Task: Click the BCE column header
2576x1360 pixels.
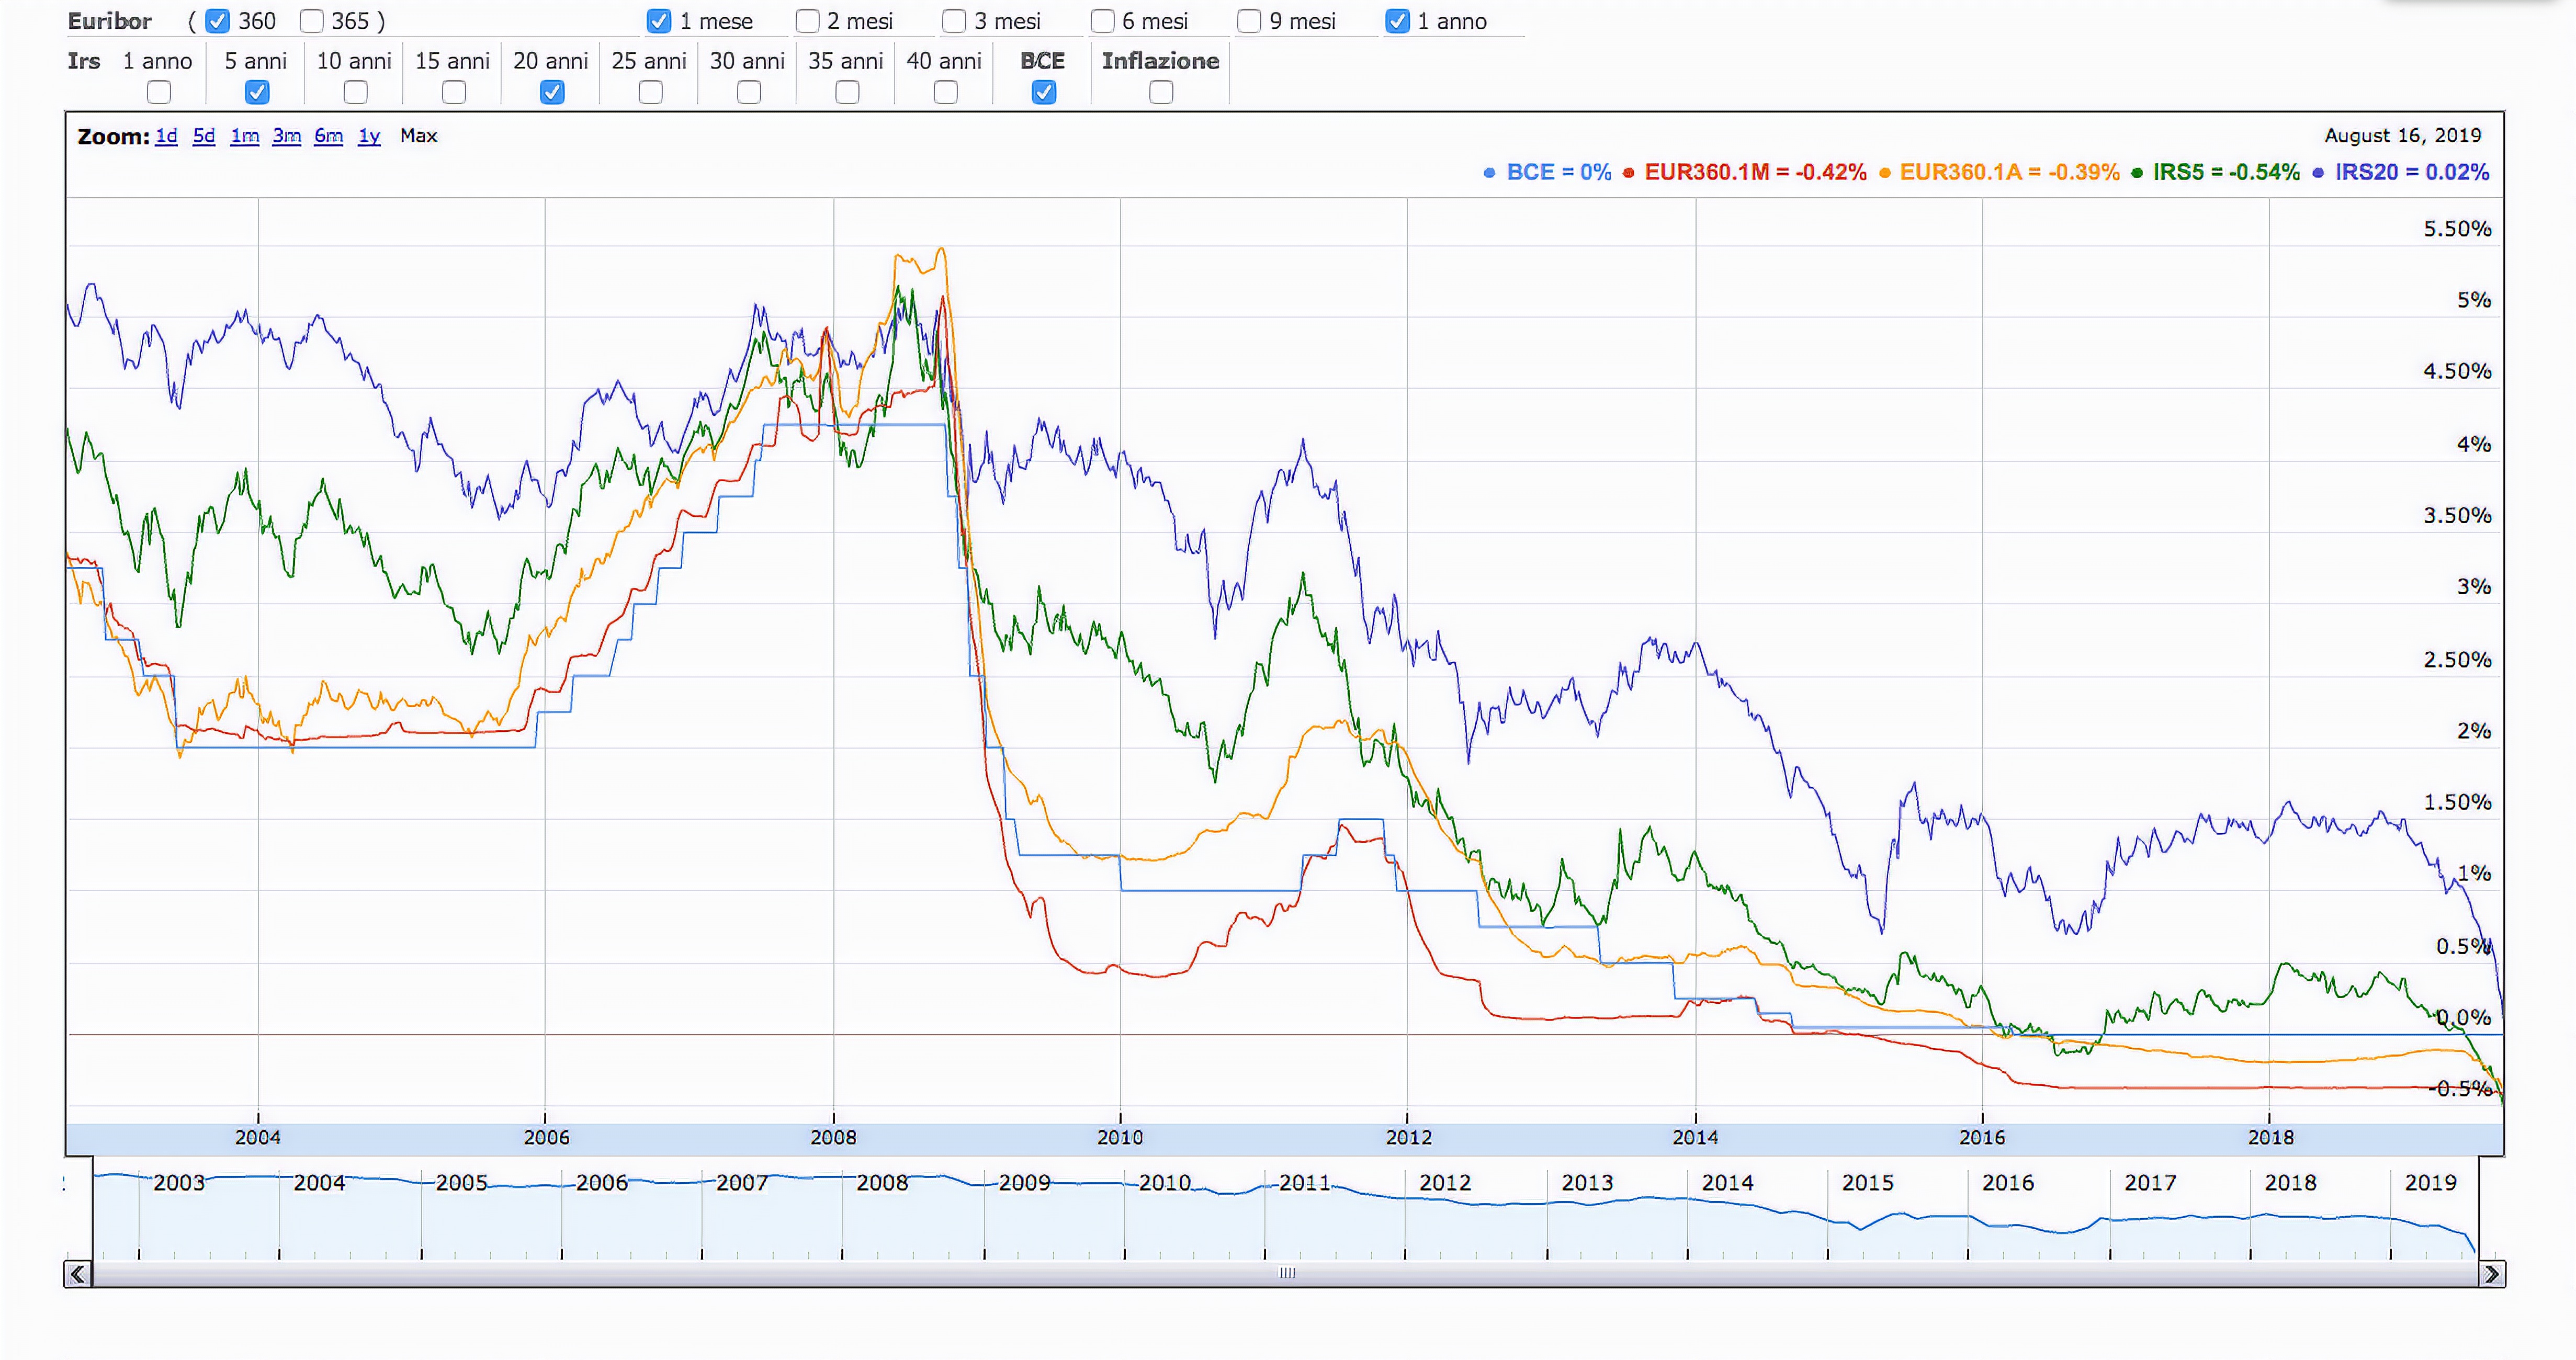Action: point(1043,61)
